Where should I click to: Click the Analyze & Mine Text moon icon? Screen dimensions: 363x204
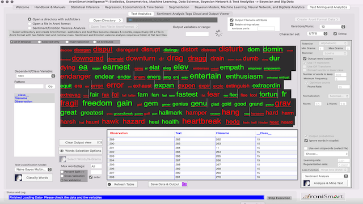[x=307, y=183]
